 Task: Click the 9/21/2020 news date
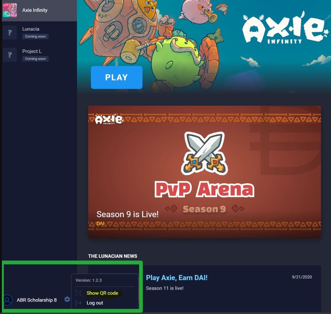tap(302, 277)
